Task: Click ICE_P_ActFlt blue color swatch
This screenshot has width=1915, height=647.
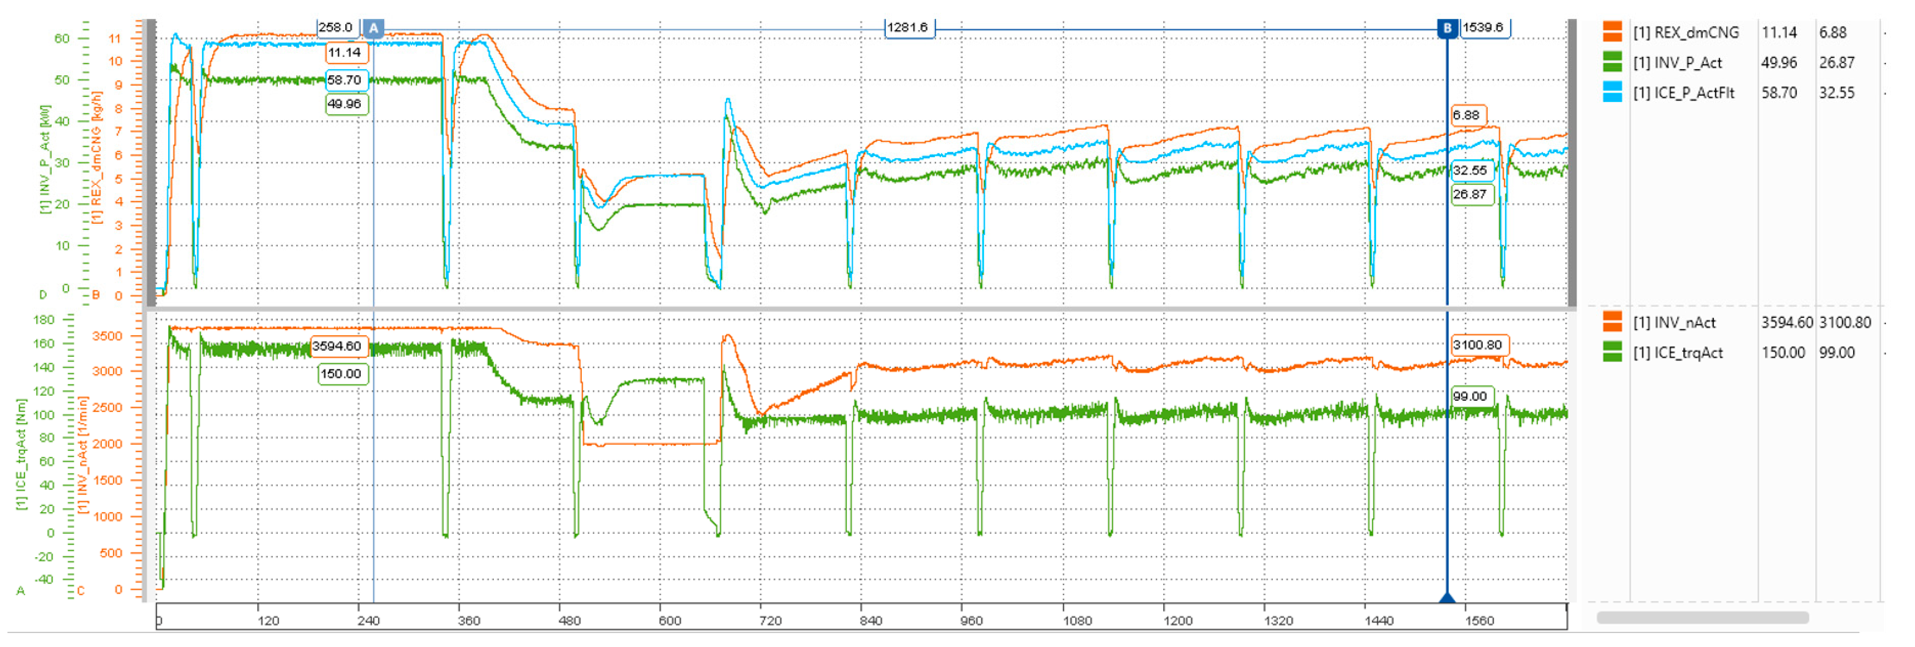Action: tap(1612, 92)
